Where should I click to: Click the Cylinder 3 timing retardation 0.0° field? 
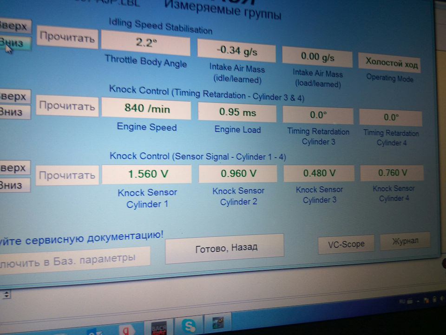(318, 115)
